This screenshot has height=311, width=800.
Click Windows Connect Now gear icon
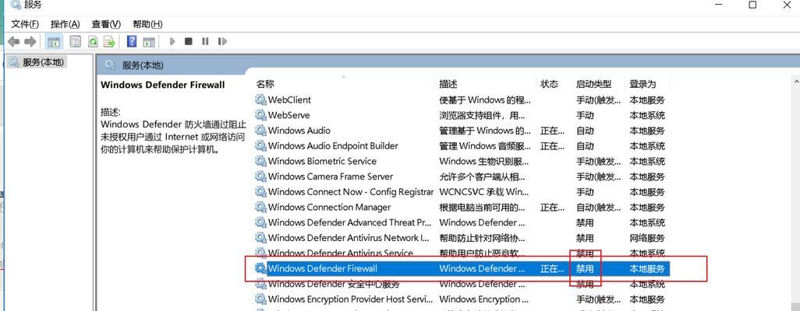(x=260, y=192)
